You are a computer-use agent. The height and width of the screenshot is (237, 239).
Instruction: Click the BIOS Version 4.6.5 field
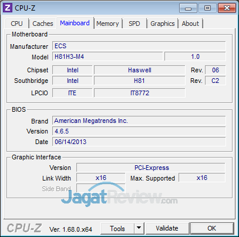[139, 131]
